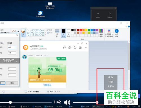Pick the Five-point star shape
141x108 pixels.
pyautogui.click(x=33, y=35)
